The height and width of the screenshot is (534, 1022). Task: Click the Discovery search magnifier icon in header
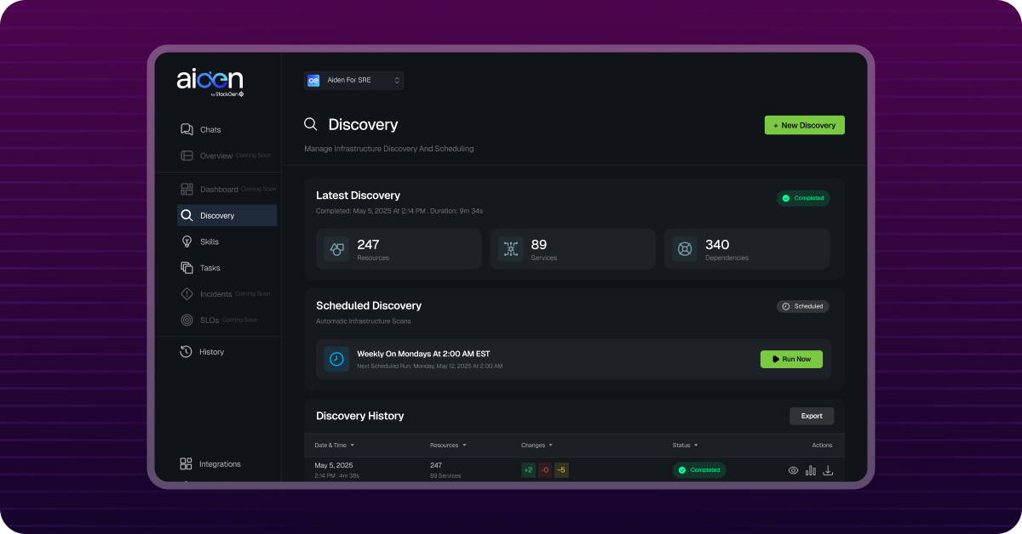311,125
